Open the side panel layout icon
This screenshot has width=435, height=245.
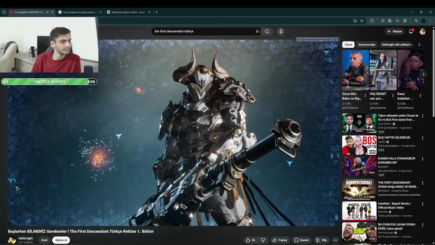(405, 21)
